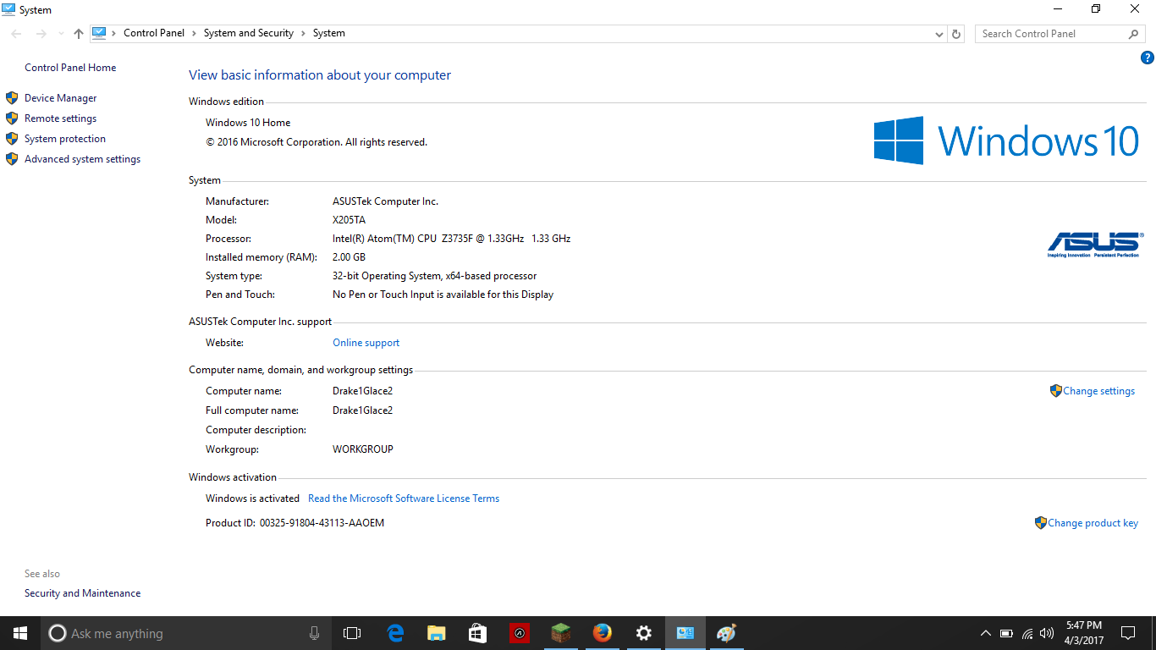Click the refresh button beside address bar
The image size is (1156, 650).
(956, 34)
